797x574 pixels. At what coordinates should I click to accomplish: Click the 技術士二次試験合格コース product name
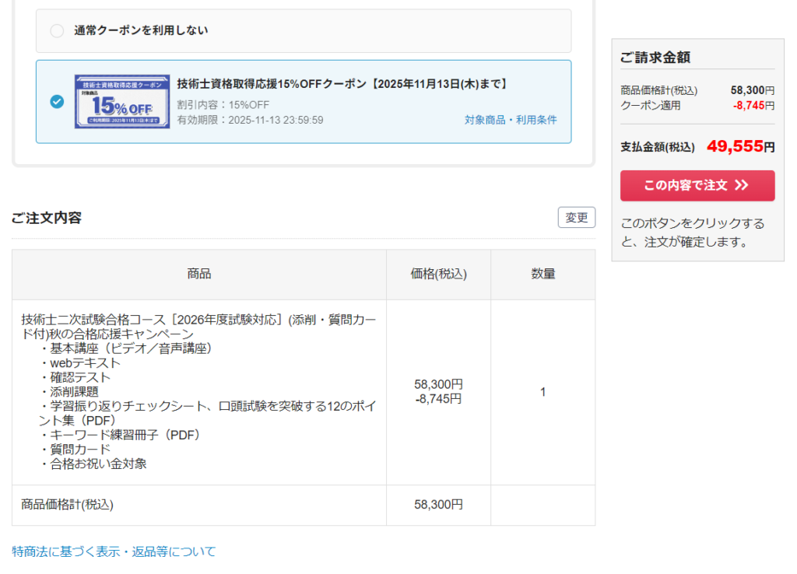coord(198,327)
